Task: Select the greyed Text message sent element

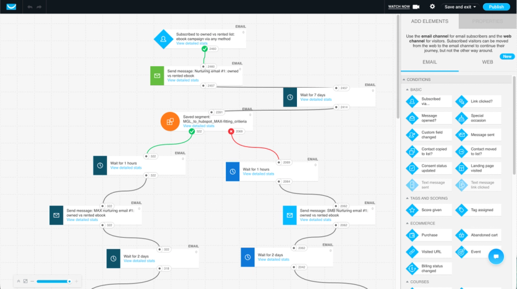Action: pos(429,185)
